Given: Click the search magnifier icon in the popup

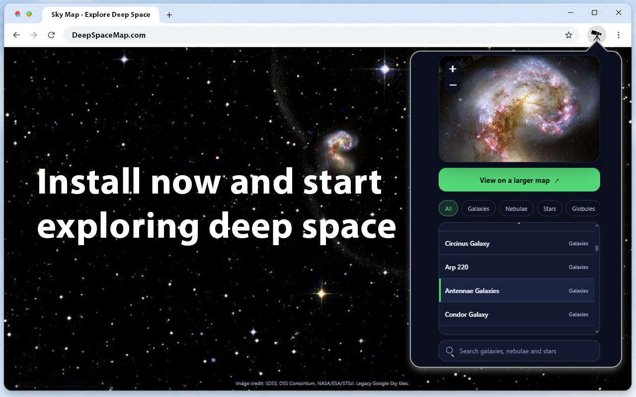Looking at the screenshot, I should click(450, 351).
